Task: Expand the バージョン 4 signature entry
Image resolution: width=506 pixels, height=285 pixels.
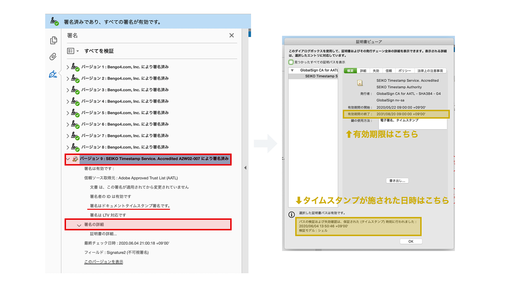Action: pos(68,101)
